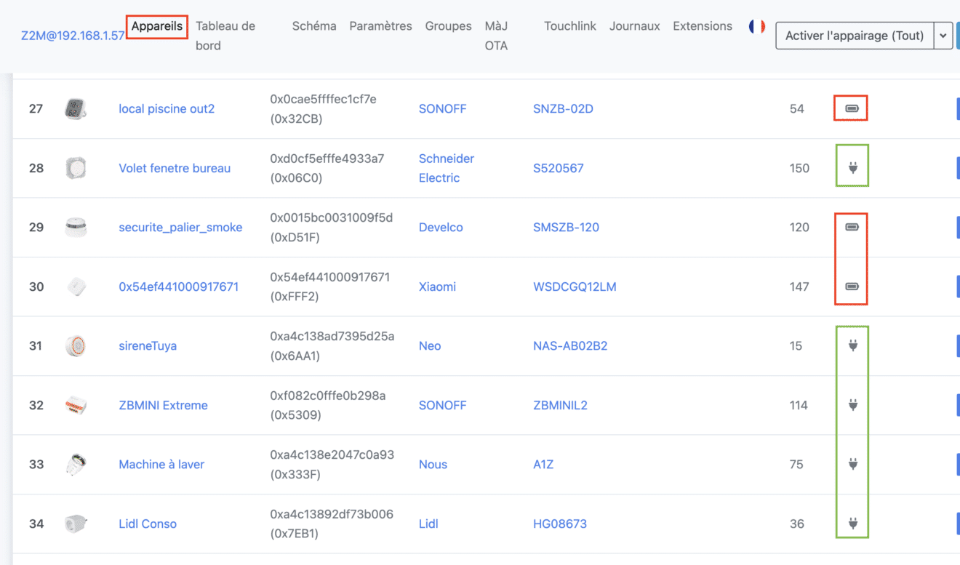Click the battery icon for local piscine out2
Image resolution: width=960 pixels, height=565 pixels.
click(851, 108)
